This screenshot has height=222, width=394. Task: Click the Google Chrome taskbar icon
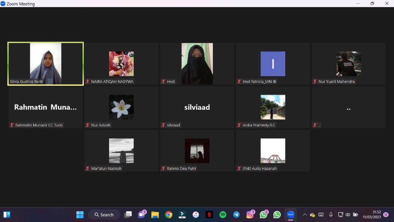pyautogui.click(x=168, y=215)
